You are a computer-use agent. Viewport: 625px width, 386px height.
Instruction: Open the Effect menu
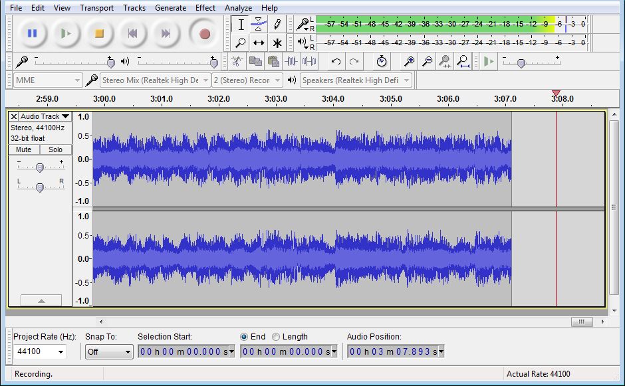(205, 8)
